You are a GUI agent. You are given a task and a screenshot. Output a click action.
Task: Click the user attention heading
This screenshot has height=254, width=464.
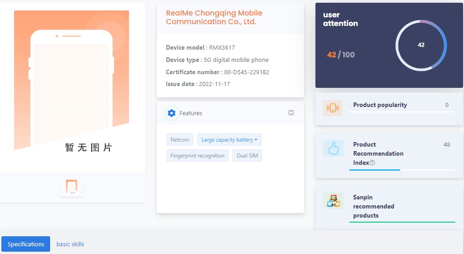(x=340, y=19)
